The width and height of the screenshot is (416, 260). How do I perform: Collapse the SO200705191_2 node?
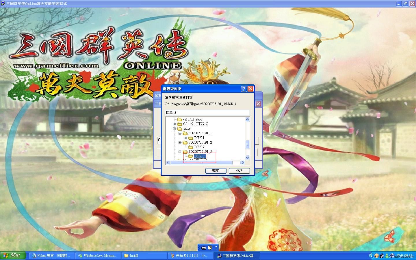pyautogui.click(x=180, y=142)
